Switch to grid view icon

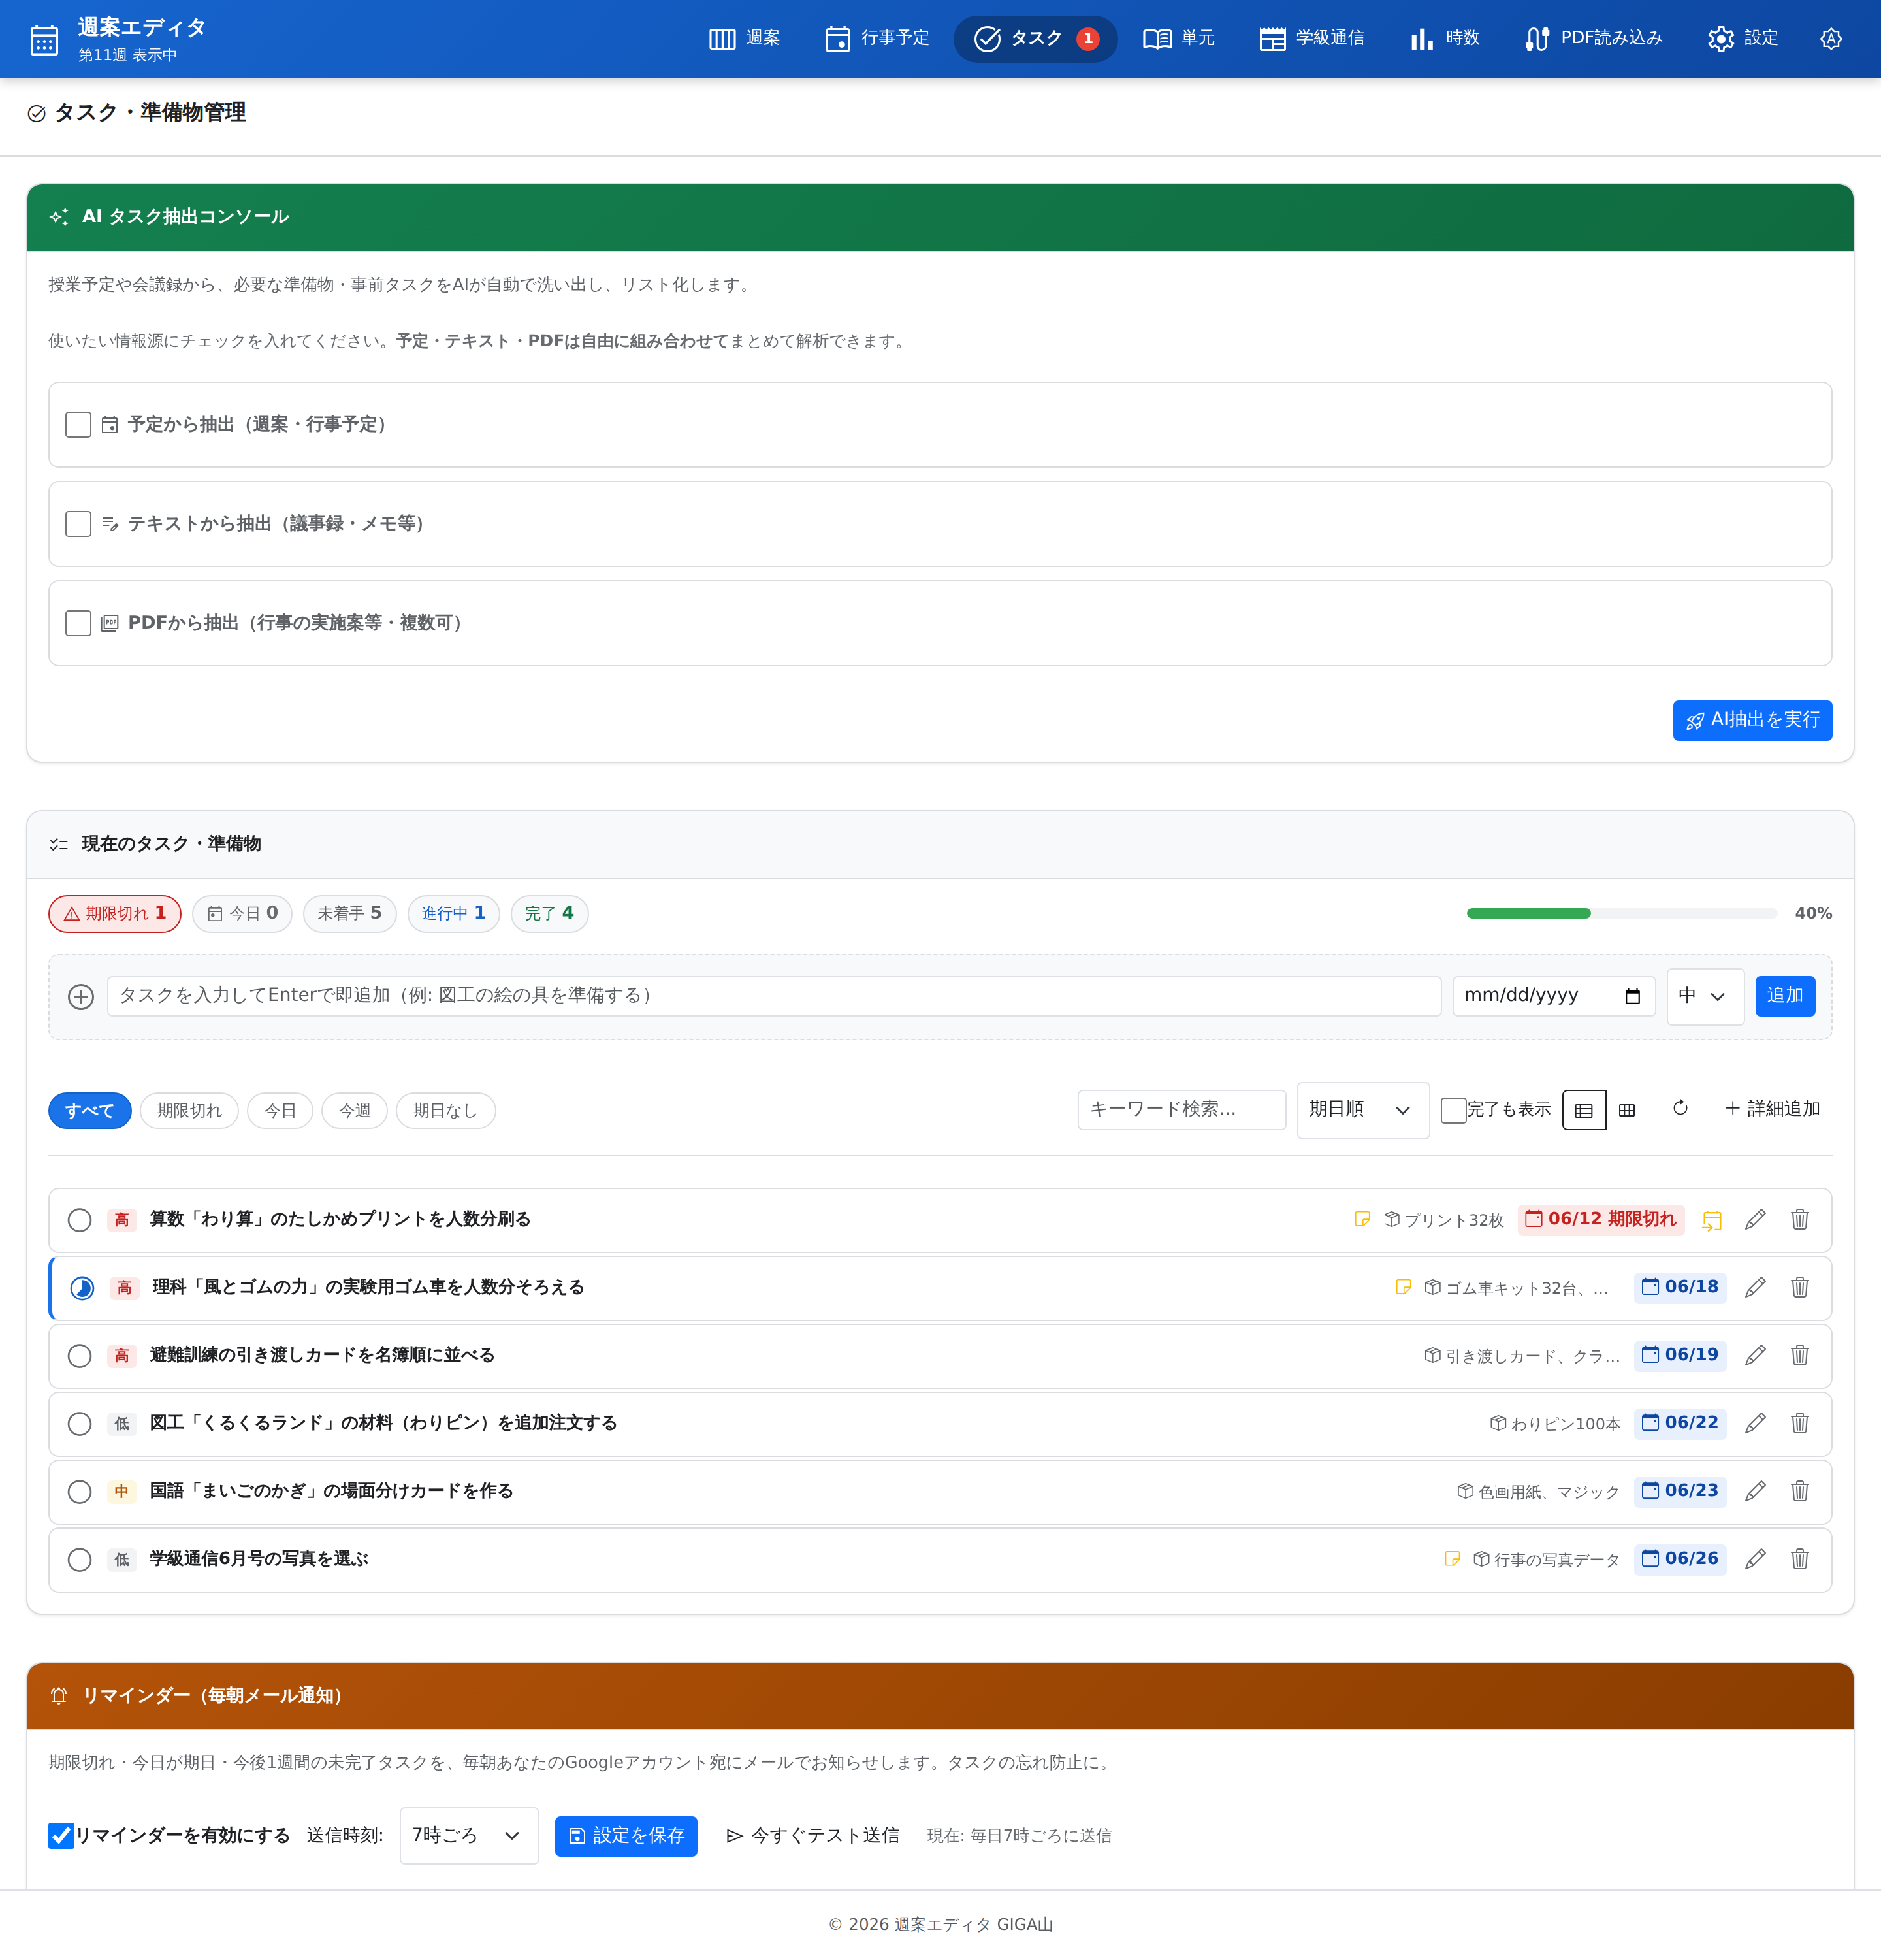[x=1627, y=1110]
